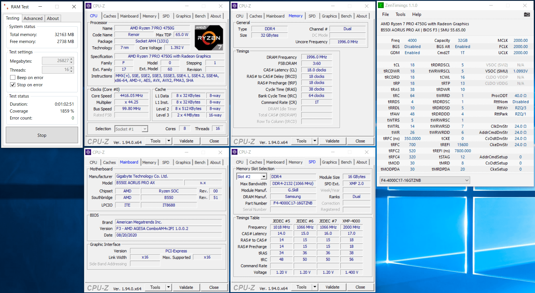Click the Tools button in the CPU-Z window showing SPD info
The image size is (535, 293).
pos(301,287)
